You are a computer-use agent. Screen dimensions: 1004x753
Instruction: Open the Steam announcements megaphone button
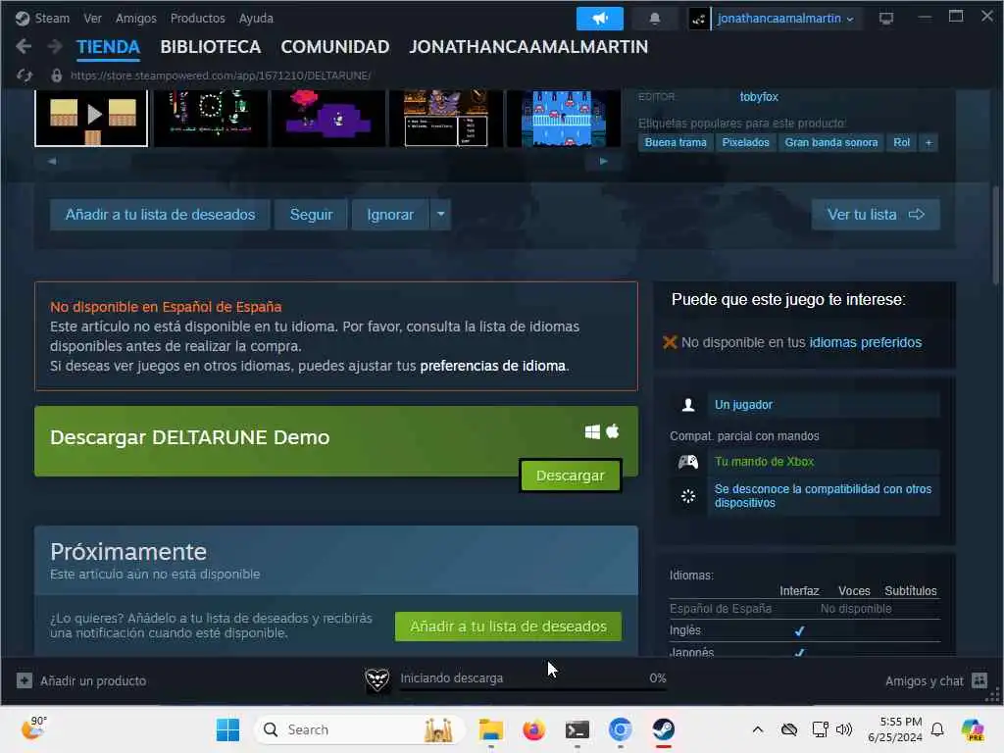[x=599, y=19]
